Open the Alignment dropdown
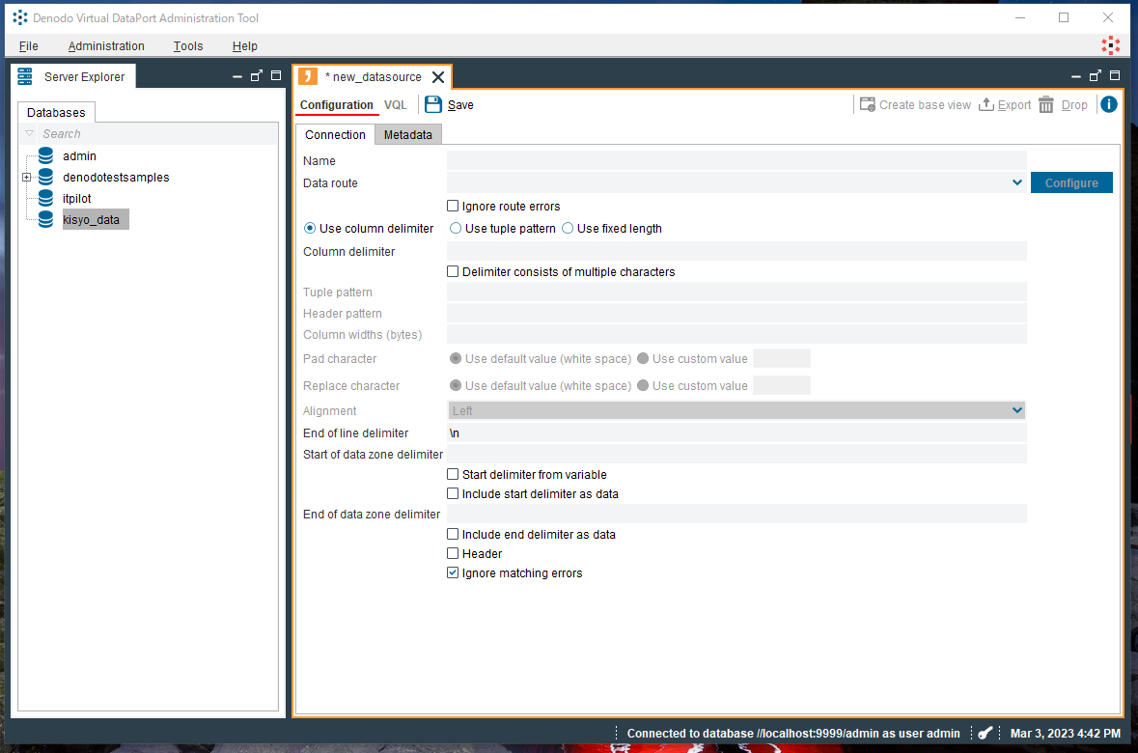Screen dimensions: 1138x753 pyautogui.click(x=1016, y=410)
